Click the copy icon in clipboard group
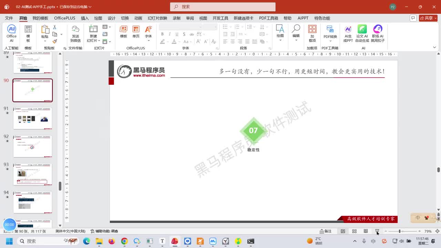This screenshot has width=441, height=248. [54, 34]
